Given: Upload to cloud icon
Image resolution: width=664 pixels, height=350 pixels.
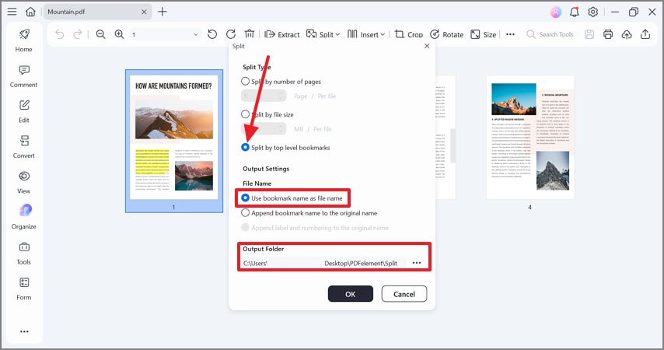Looking at the screenshot, I should 627,34.
